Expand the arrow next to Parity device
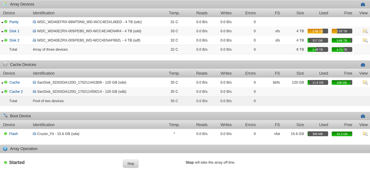This screenshot has height=173, width=370. (x=2, y=23)
